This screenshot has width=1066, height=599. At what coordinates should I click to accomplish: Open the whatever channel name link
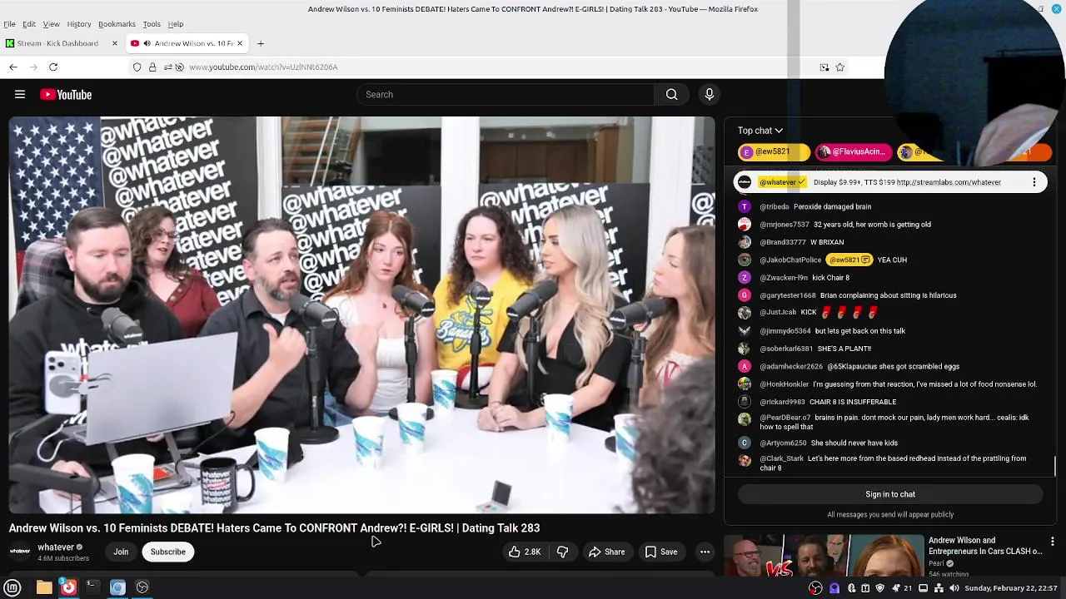coord(56,547)
